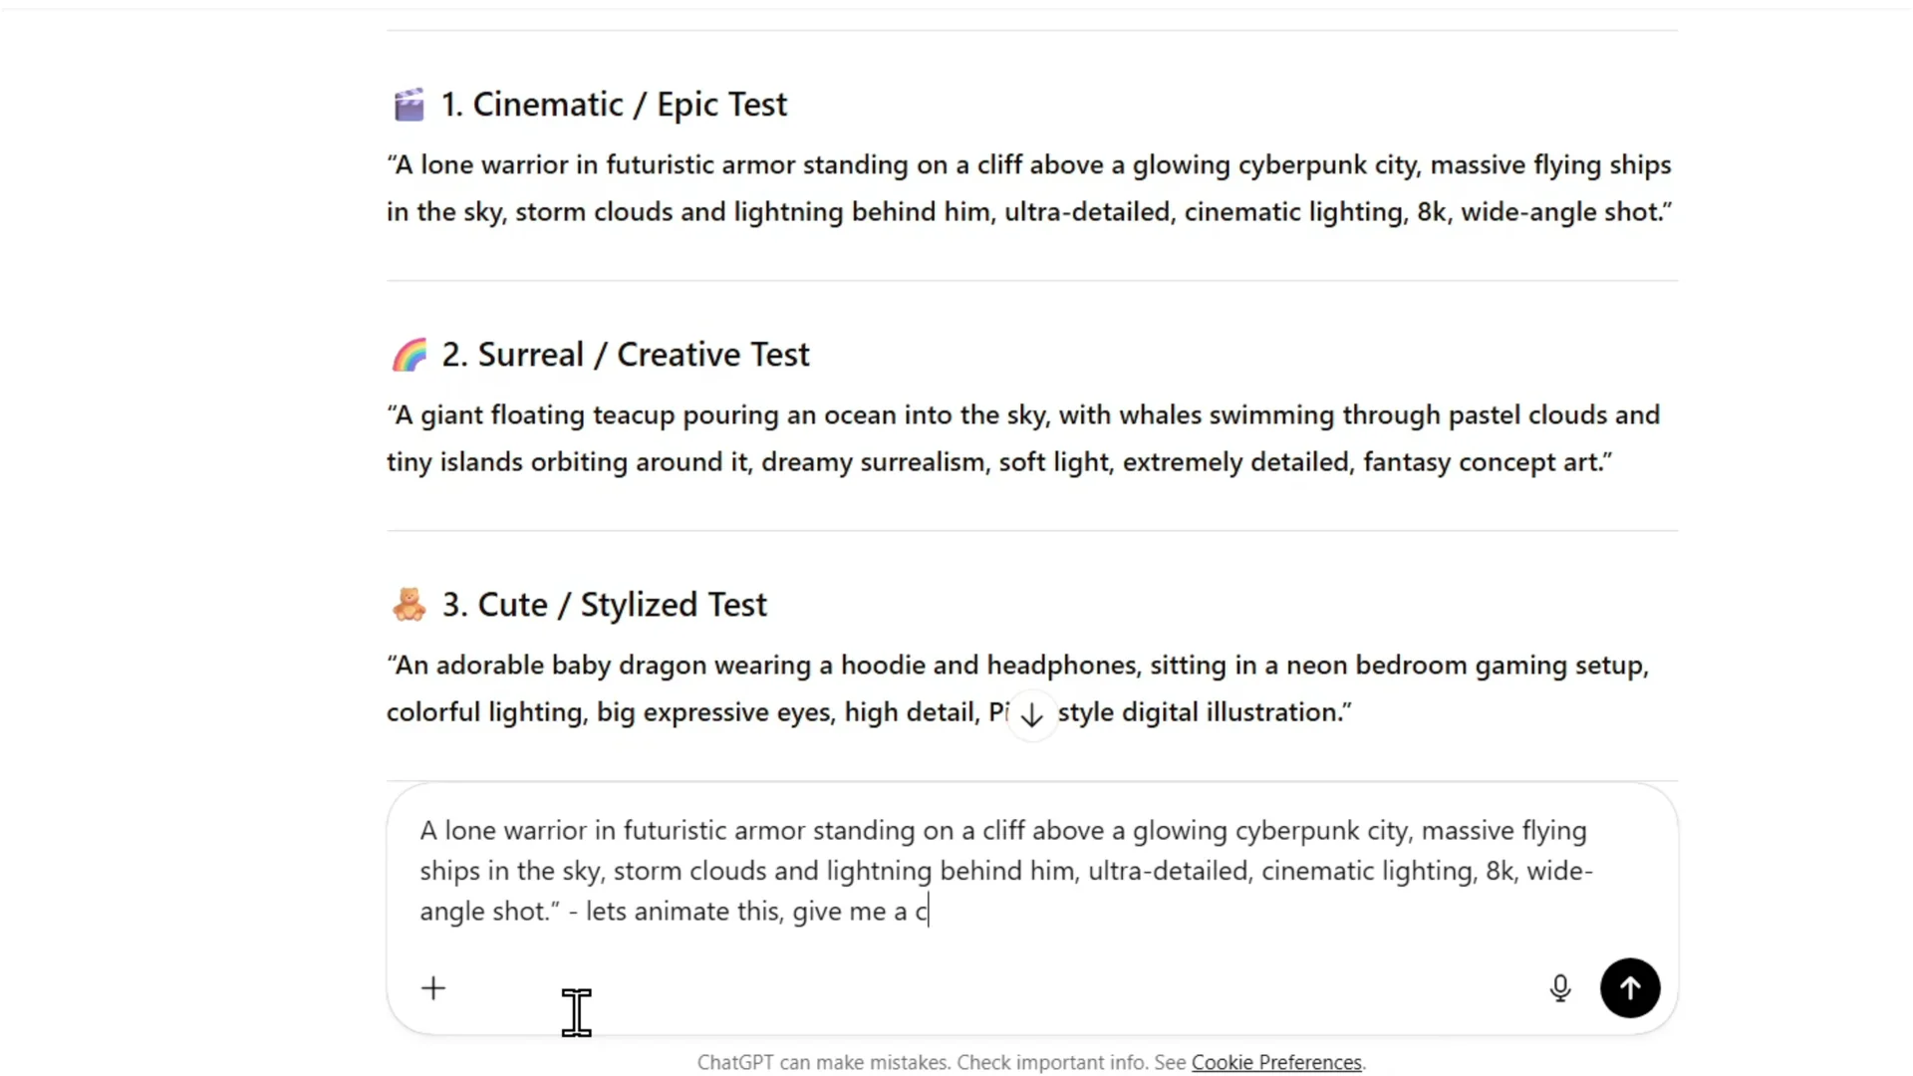This screenshot has height=1076, width=1913.
Task: Click the lone warrior prompt paragraph in chat
Action: [1028, 188]
